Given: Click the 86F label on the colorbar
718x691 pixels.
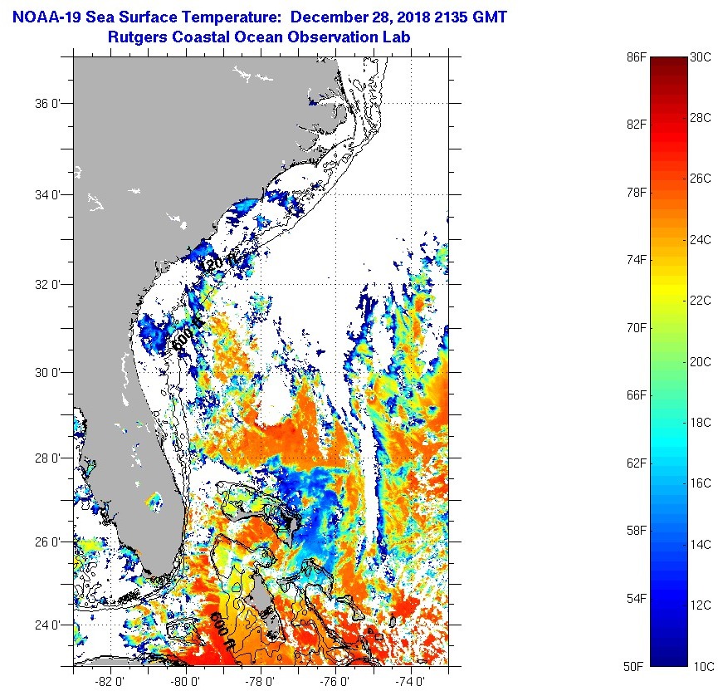Looking at the screenshot, I should [637, 56].
